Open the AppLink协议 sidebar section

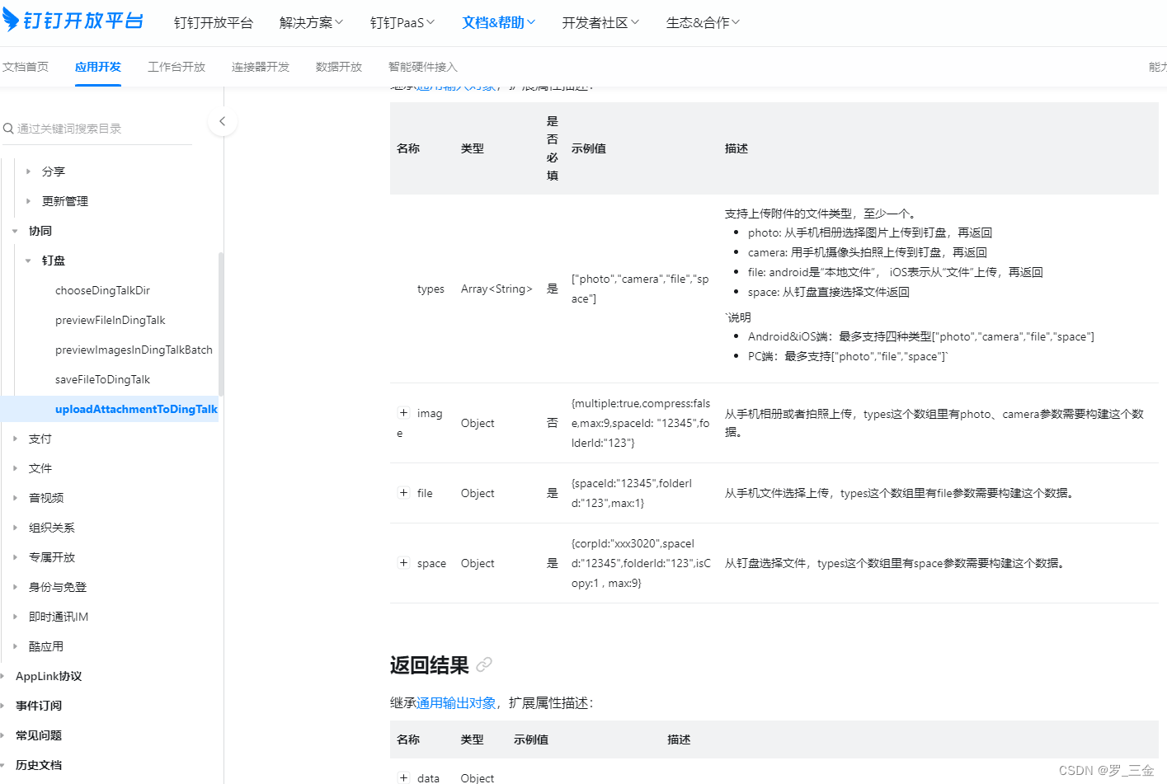(x=49, y=676)
